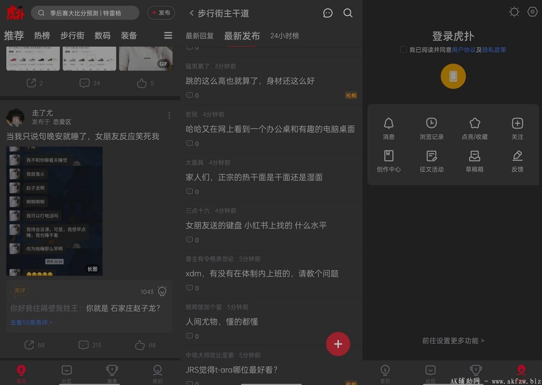Check the agreement checkbox for 用户协议
The height and width of the screenshot is (385, 542).
[x=403, y=50]
